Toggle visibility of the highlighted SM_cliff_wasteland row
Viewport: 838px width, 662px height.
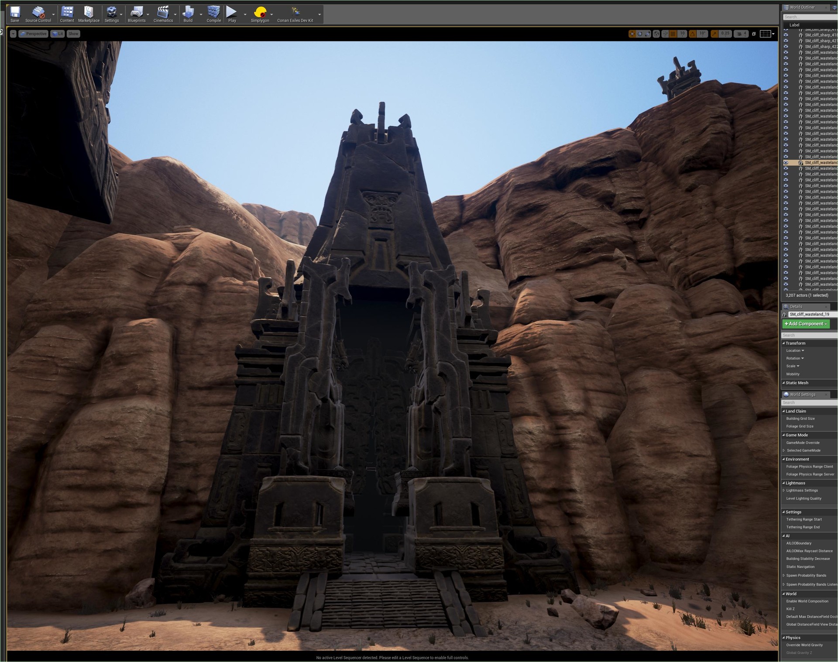786,163
